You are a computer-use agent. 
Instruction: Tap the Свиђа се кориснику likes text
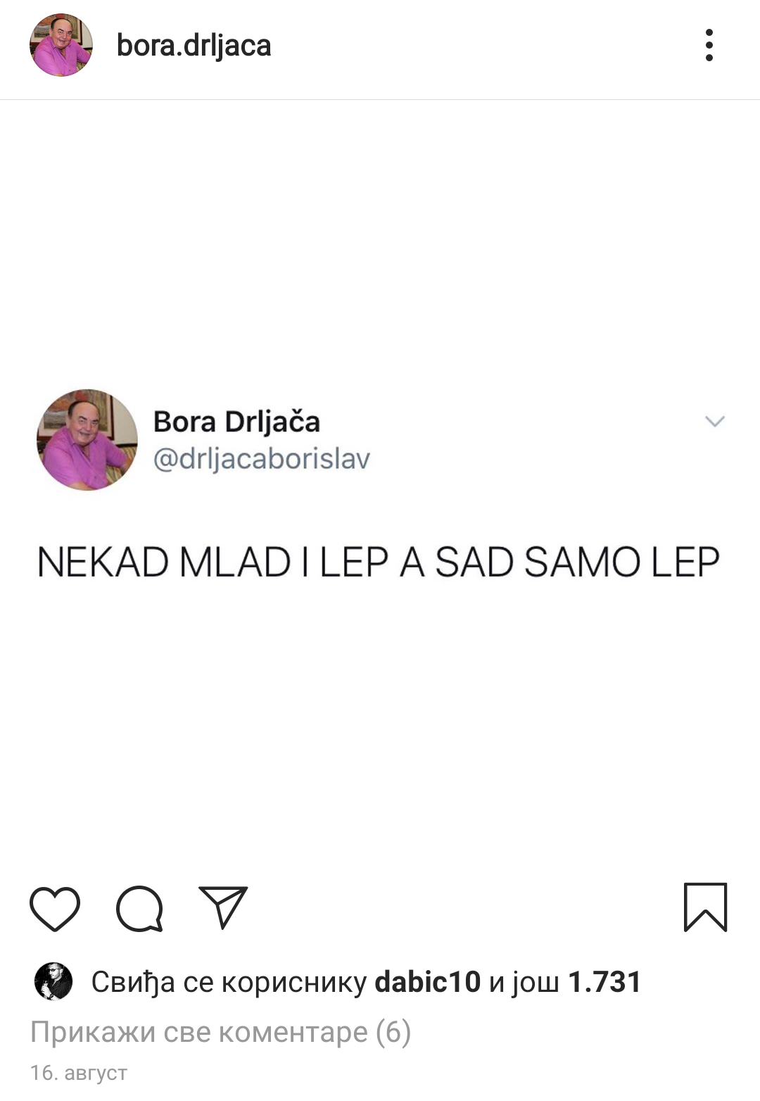pyautogui.click(x=229, y=982)
